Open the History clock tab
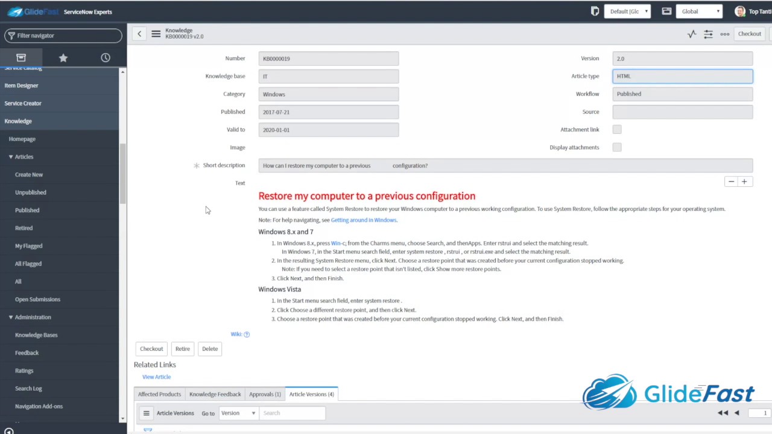The image size is (772, 434). point(106,58)
